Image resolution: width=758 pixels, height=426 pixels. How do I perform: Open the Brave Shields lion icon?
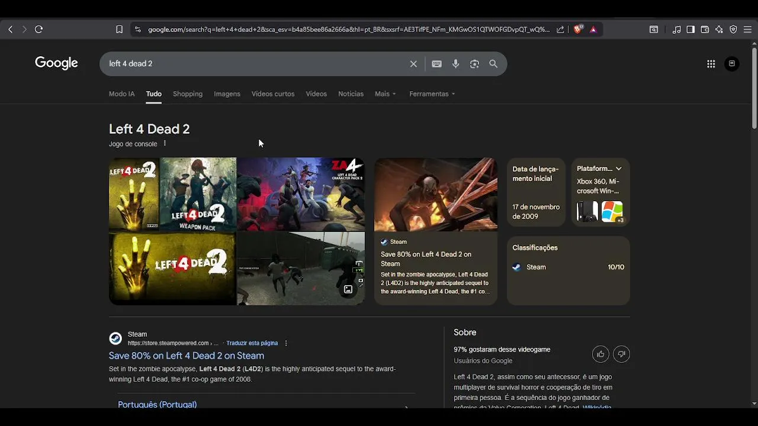pos(578,29)
